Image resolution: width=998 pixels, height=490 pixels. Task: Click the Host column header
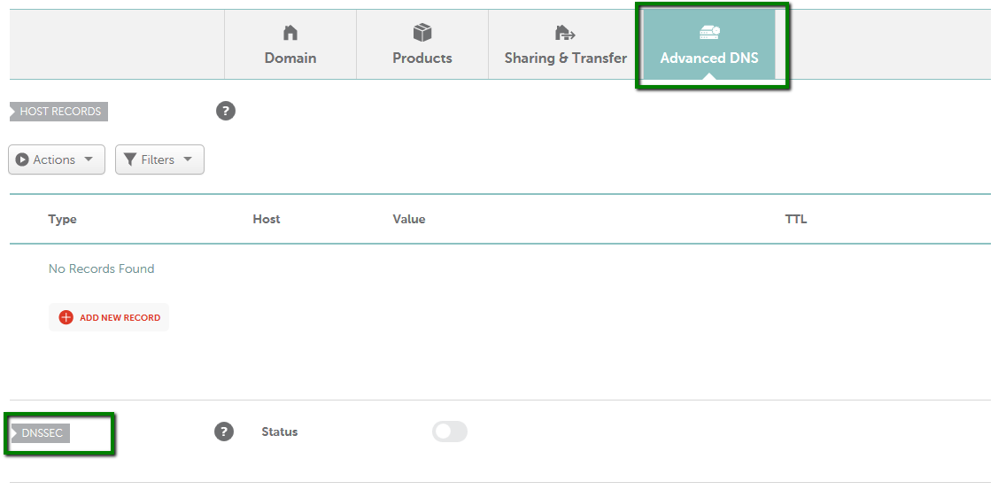pyautogui.click(x=266, y=219)
